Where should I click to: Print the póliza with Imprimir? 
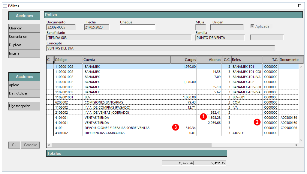(24, 53)
